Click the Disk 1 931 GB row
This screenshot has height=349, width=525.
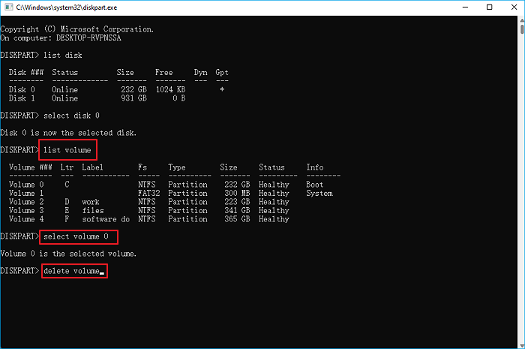point(112,98)
